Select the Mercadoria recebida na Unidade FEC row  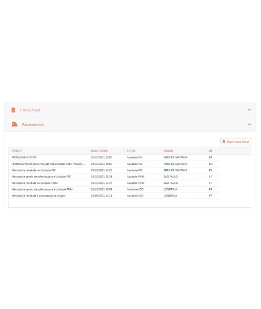point(115,170)
